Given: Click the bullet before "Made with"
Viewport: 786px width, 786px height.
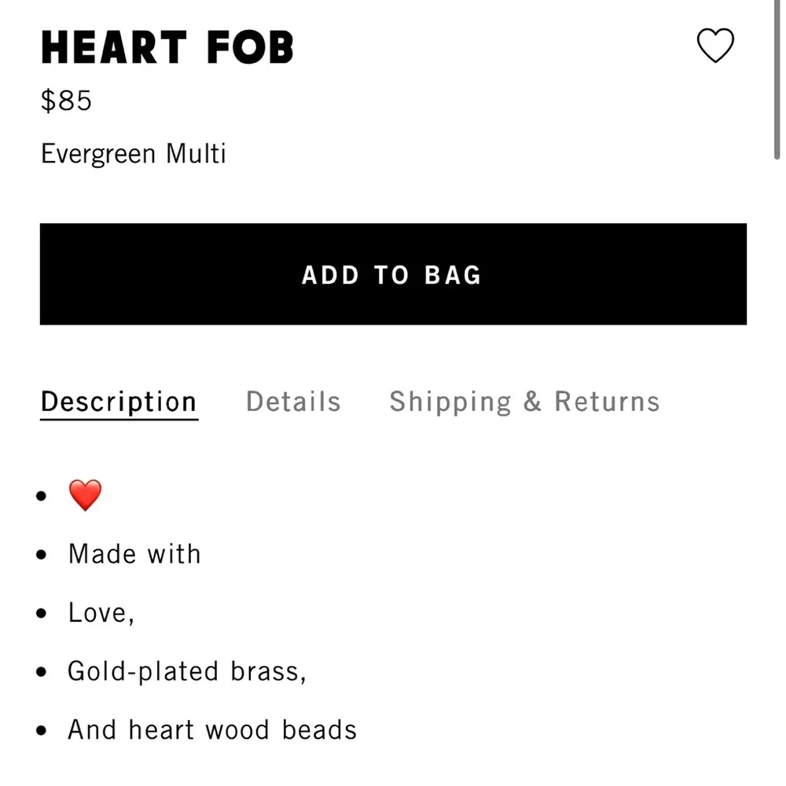Looking at the screenshot, I should click(x=41, y=555).
